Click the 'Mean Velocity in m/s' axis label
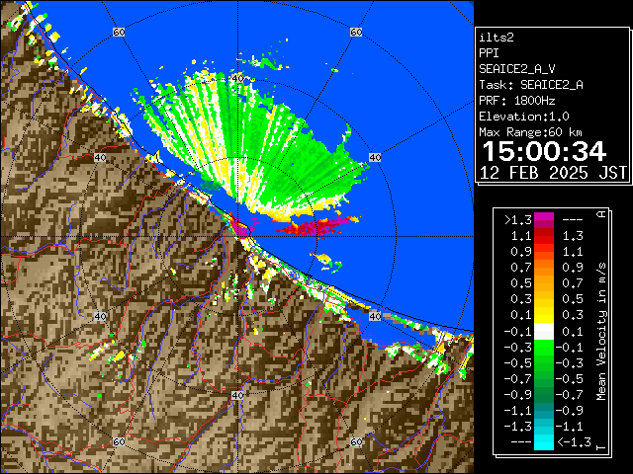633x474 pixels. (601, 332)
